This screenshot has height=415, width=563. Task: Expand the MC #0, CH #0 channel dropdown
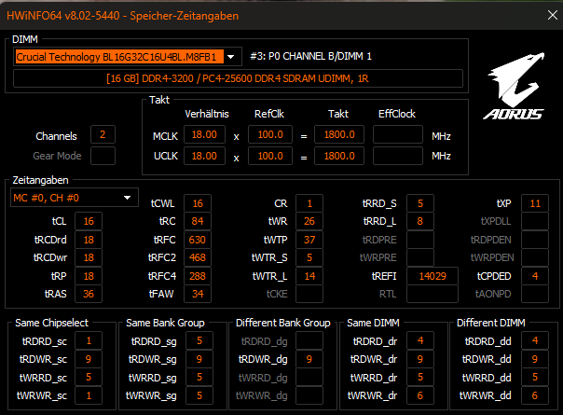(127, 198)
